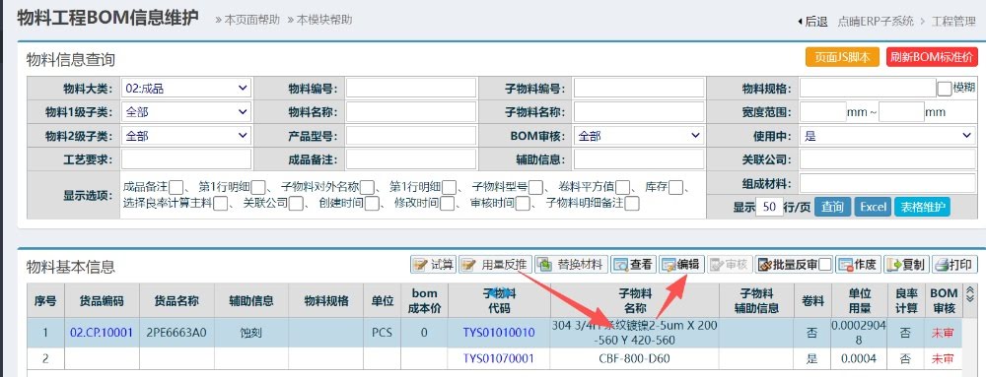986x377 pixels.
Task: Click the 编辑 edit toolbar button
Action: 681,265
